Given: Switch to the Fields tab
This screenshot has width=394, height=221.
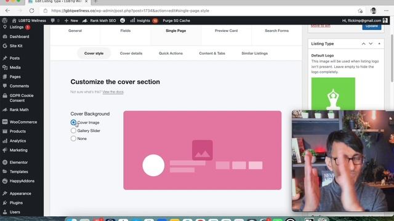Looking at the screenshot, I should [126, 31].
